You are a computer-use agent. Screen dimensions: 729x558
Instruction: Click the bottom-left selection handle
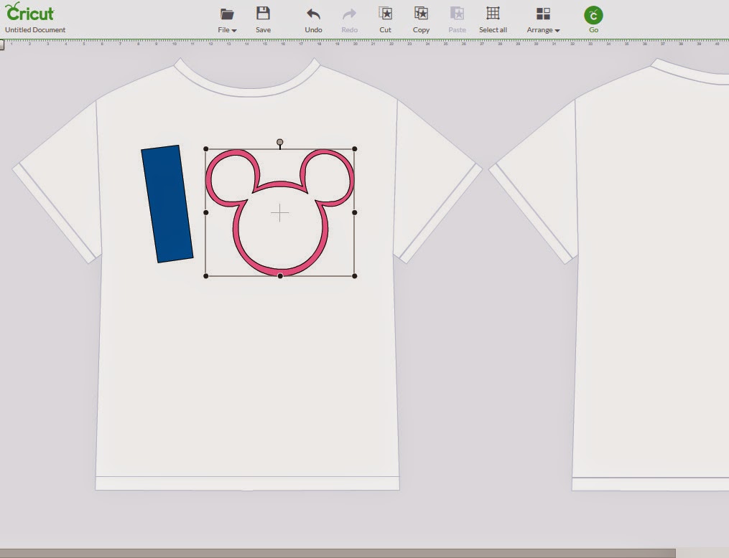tap(206, 276)
